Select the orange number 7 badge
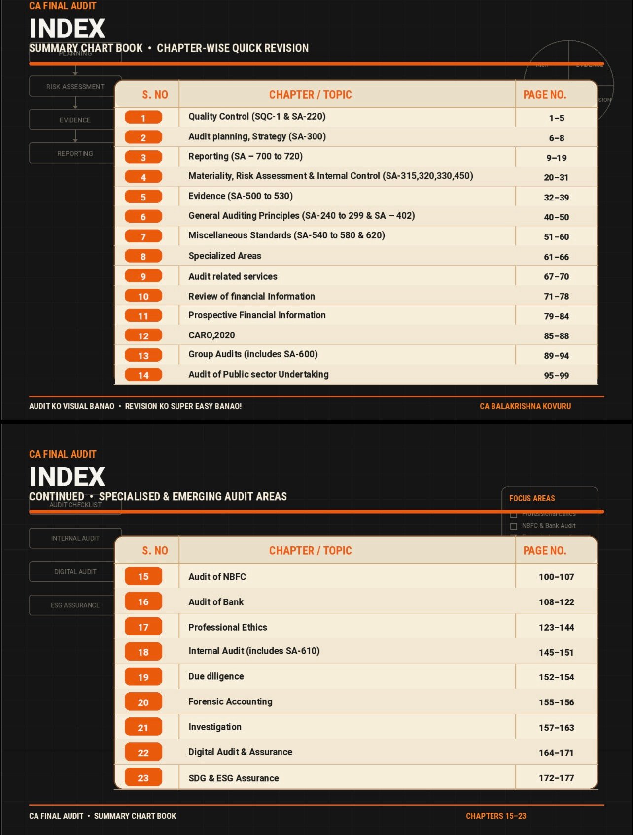The width and height of the screenshot is (633, 835). [143, 236]
